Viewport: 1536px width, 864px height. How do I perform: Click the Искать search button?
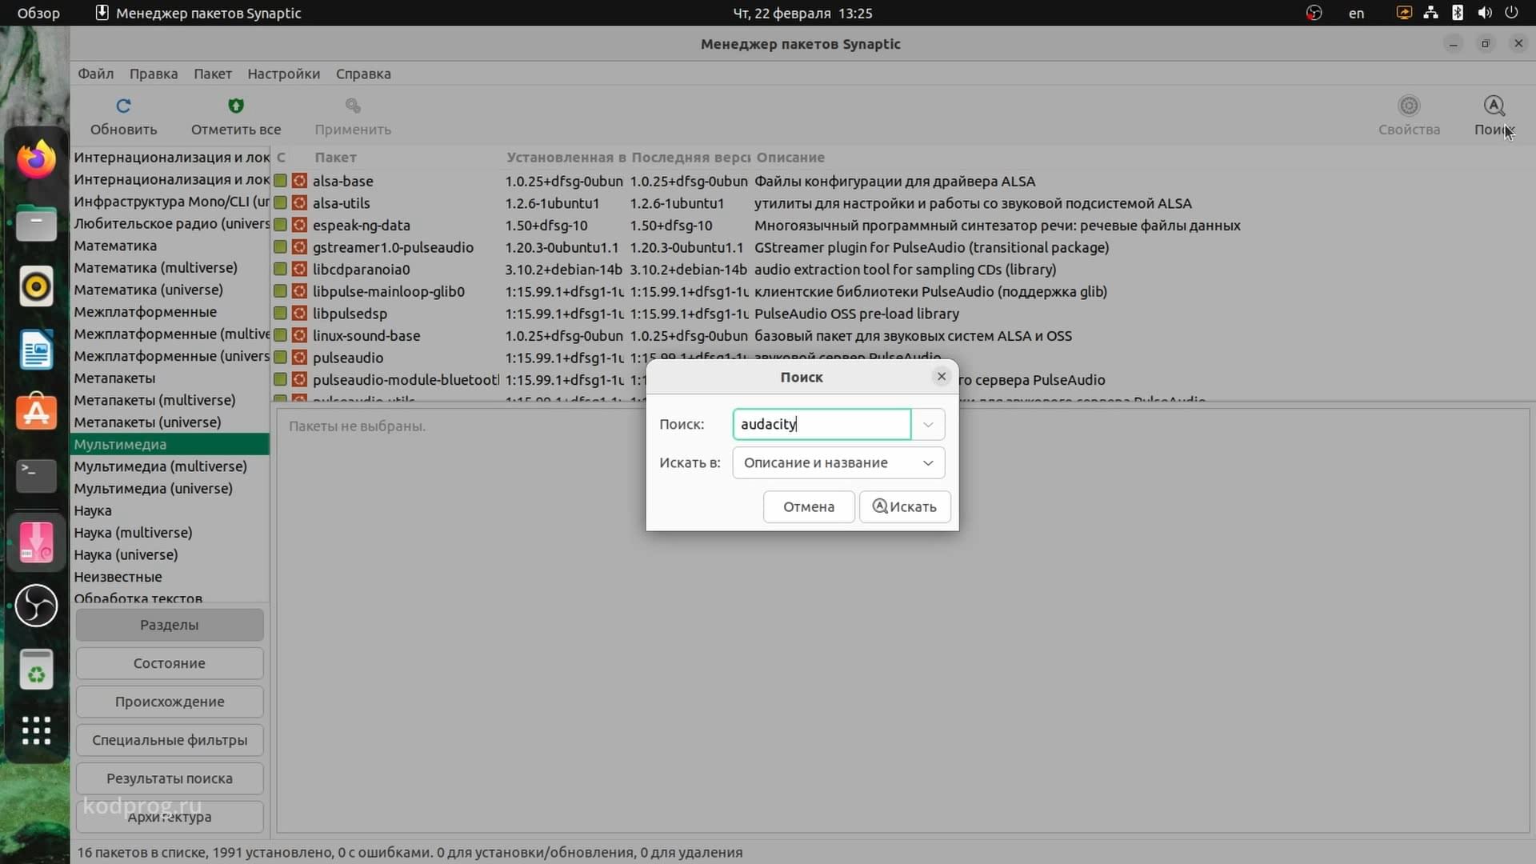(x=905, y=506)
